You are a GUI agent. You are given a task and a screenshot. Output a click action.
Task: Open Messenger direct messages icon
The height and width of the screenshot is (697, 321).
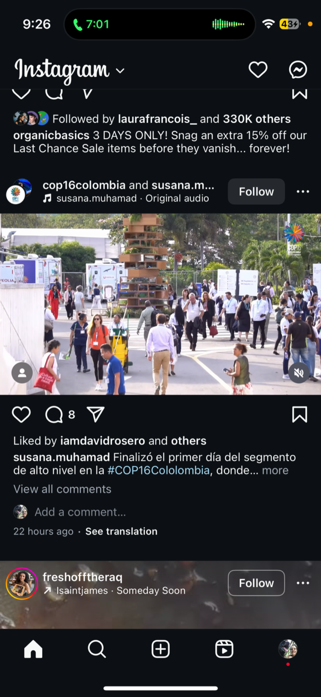pos(298,70)
